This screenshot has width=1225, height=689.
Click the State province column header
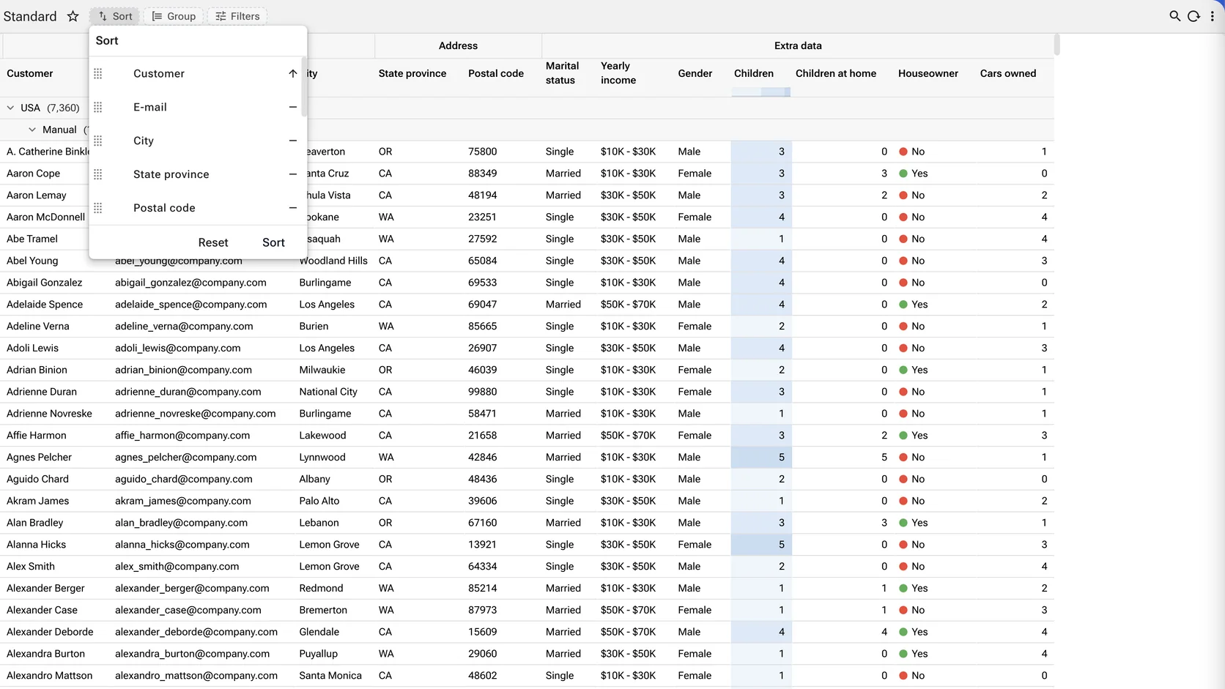click(412, 73)
